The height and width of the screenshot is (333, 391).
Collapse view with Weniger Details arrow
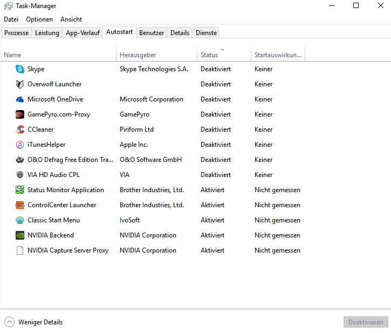[10, 322]
